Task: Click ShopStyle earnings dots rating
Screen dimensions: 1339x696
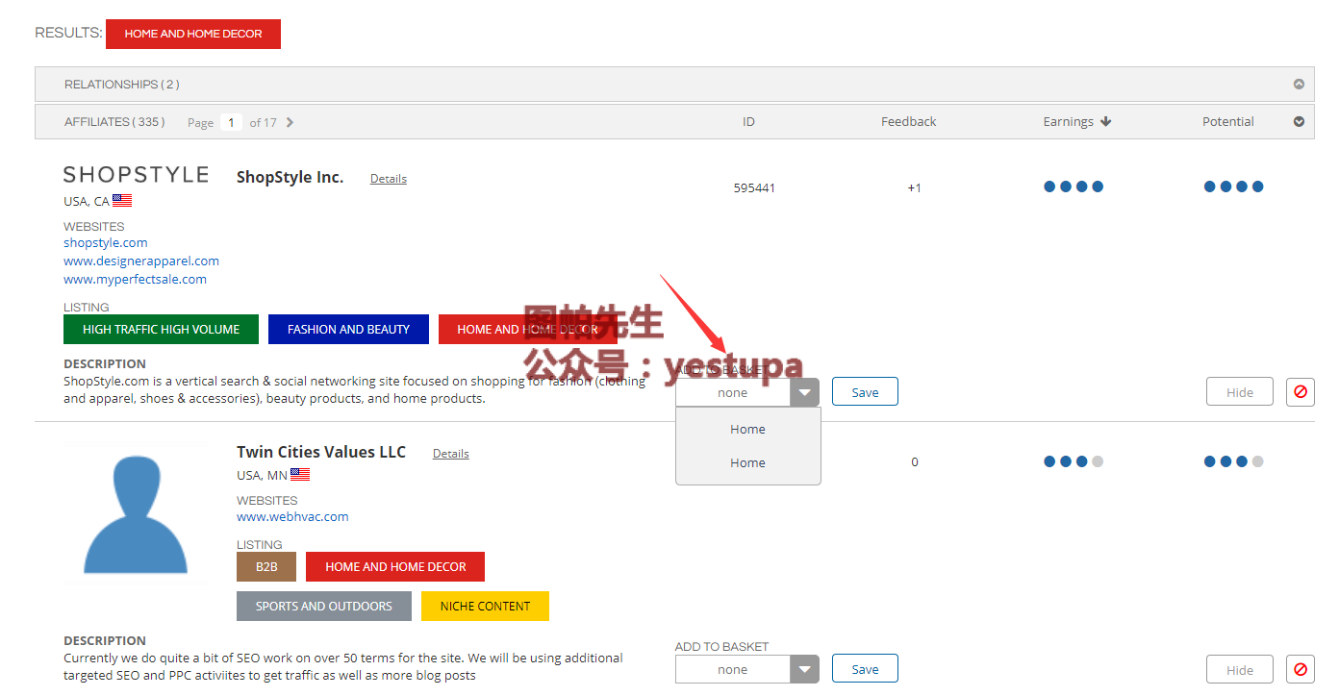Action: [x=1074, y=186]
